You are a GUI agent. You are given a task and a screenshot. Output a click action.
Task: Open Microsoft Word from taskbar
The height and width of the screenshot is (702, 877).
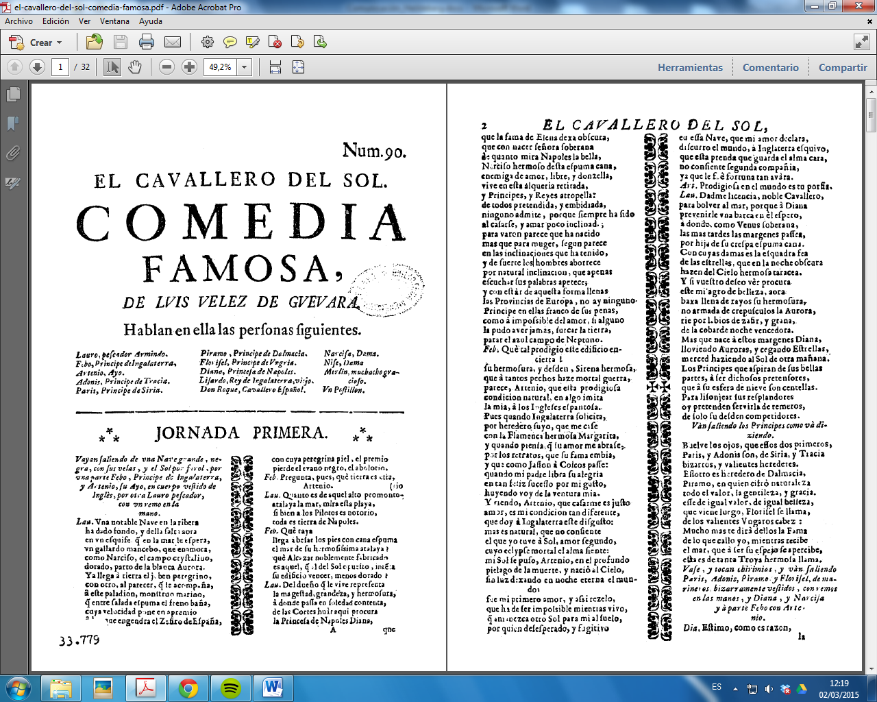tap(273, 688)
